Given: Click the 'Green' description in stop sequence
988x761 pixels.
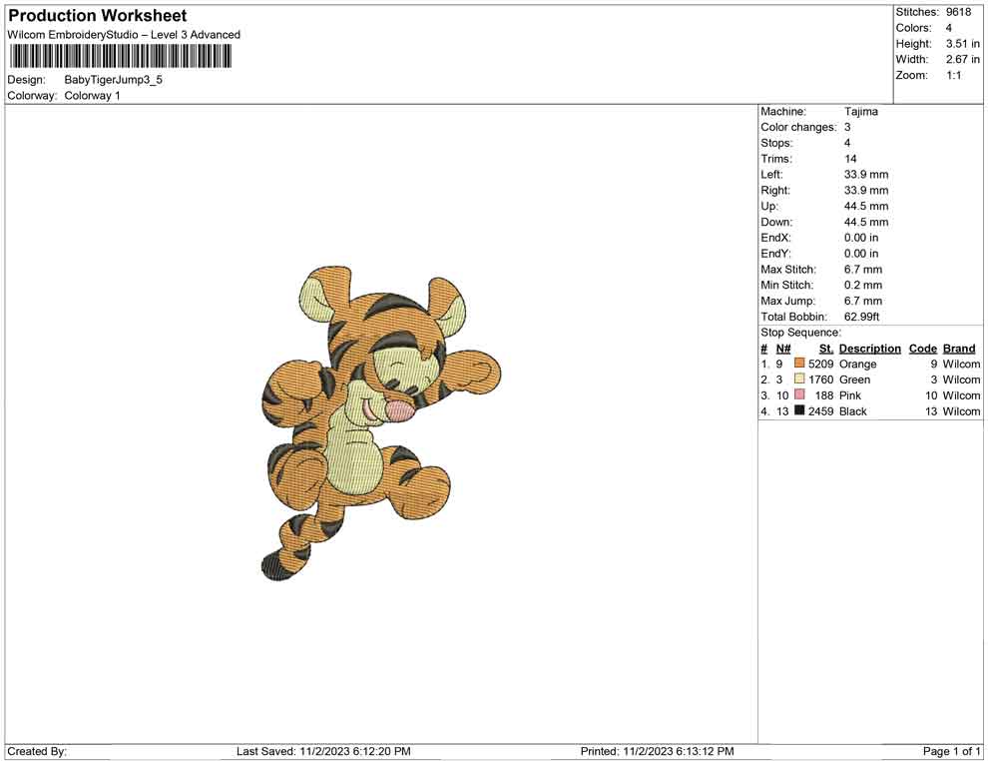Looking at the screenshot, I should (854, 380).
